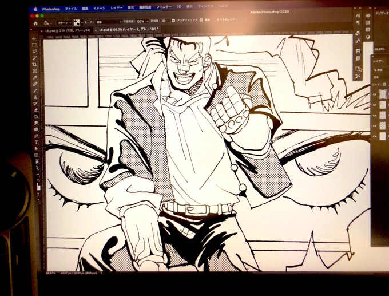Close the 19.psd document tab

[96, 30]
